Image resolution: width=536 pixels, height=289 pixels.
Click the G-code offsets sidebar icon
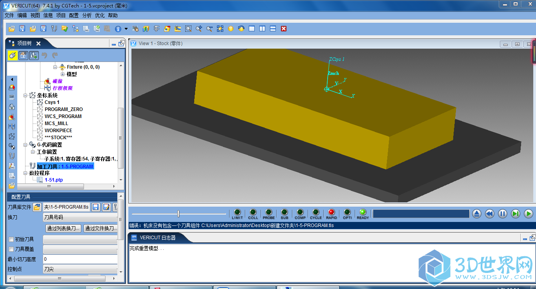pyautogui.click(x=12, y=146)
